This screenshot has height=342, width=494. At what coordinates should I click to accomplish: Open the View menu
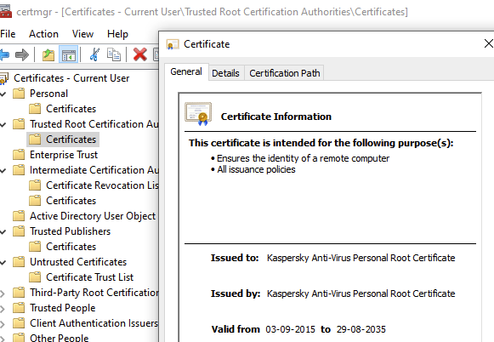tap(82, 34)
